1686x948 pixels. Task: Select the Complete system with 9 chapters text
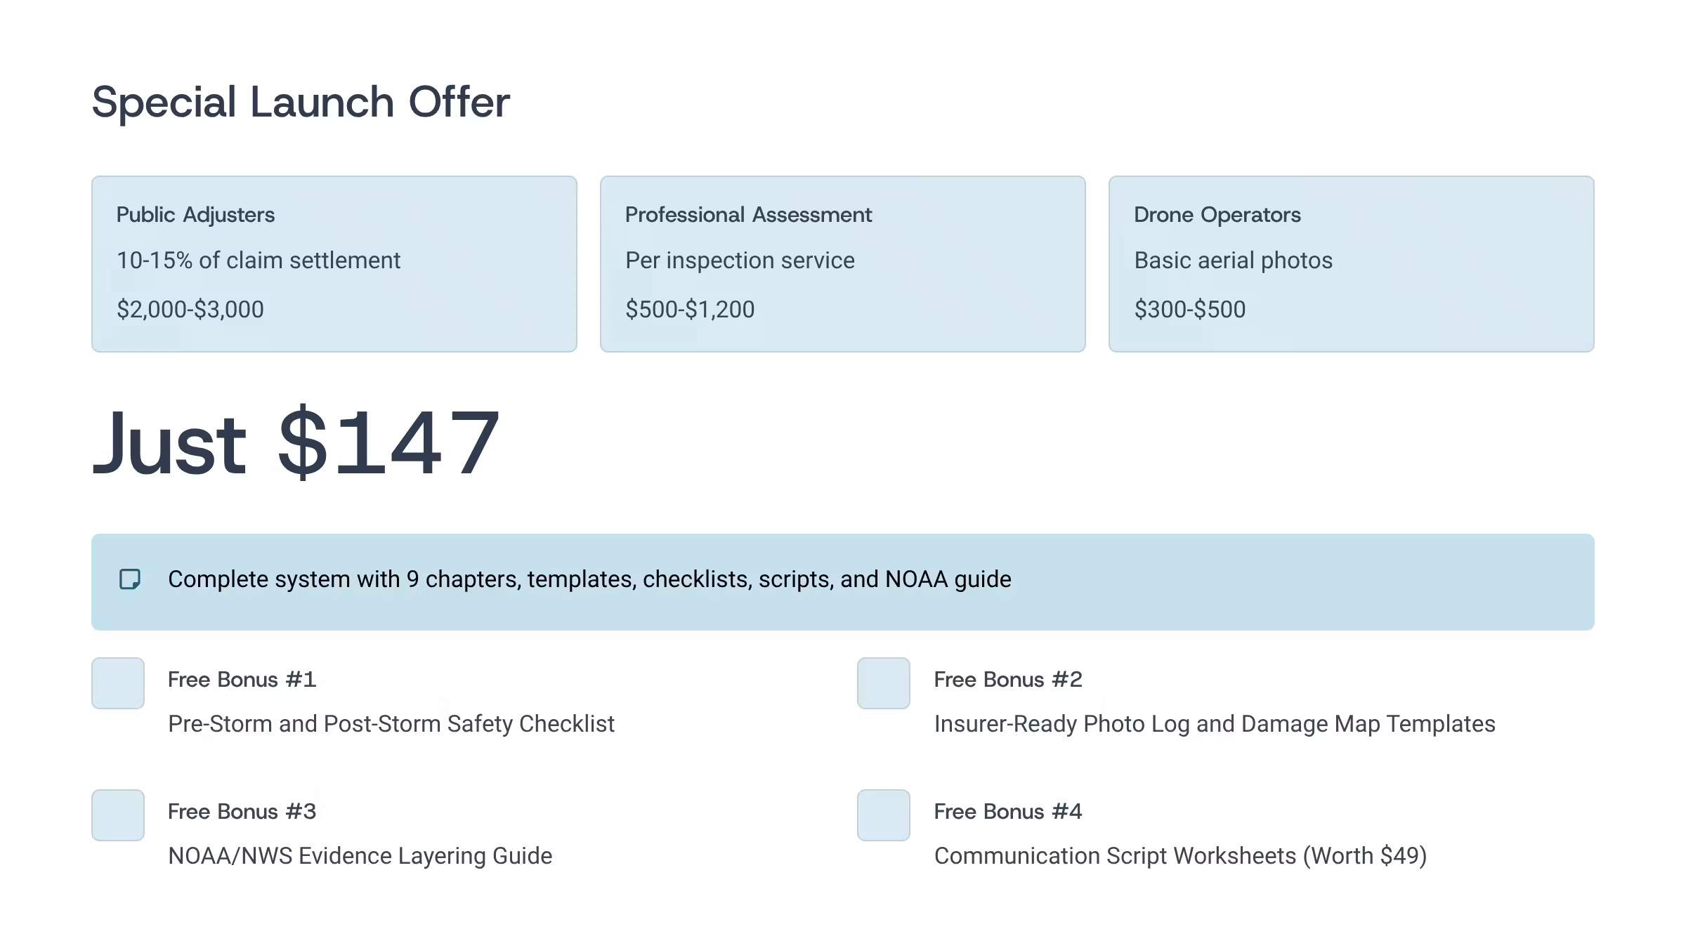[x=589, y=579]
